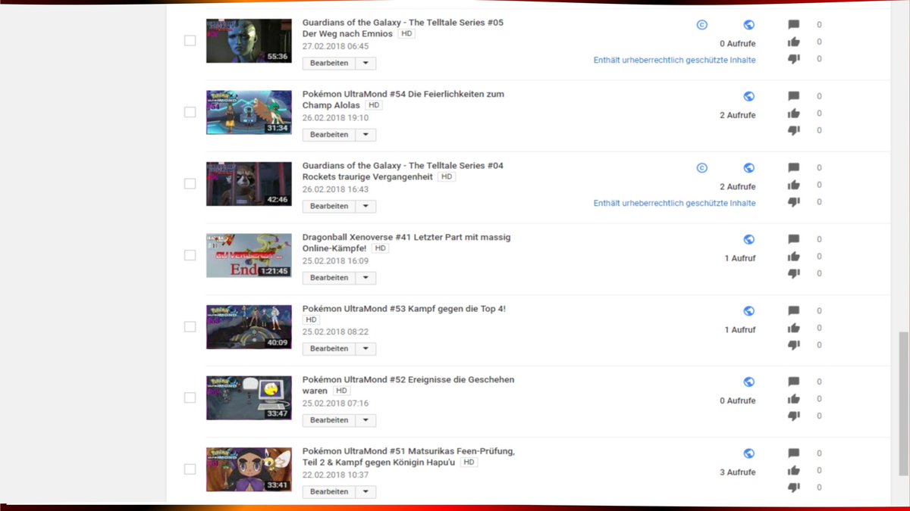Open thumbnail of Dragonball Xenoverse #41 video
Viewport: 910px width, 511px height.
tap(249, 255)
